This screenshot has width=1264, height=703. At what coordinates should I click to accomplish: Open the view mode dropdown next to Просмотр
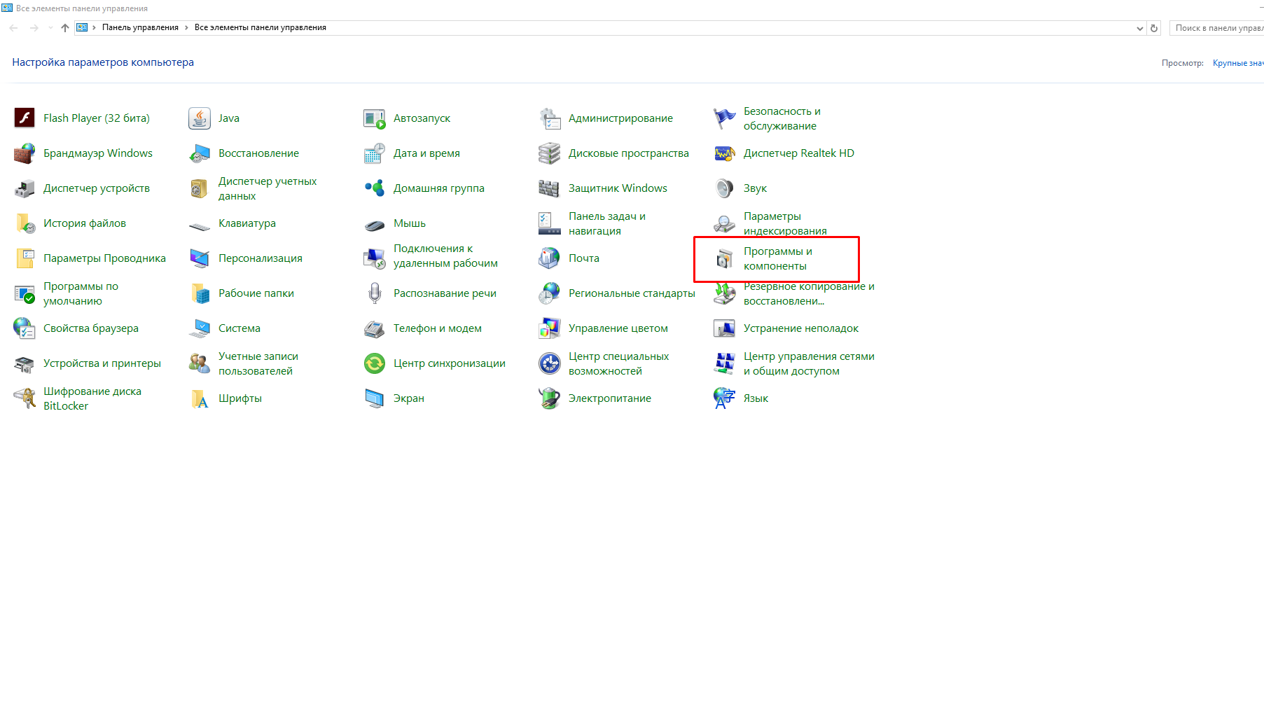coord(1238,63)
